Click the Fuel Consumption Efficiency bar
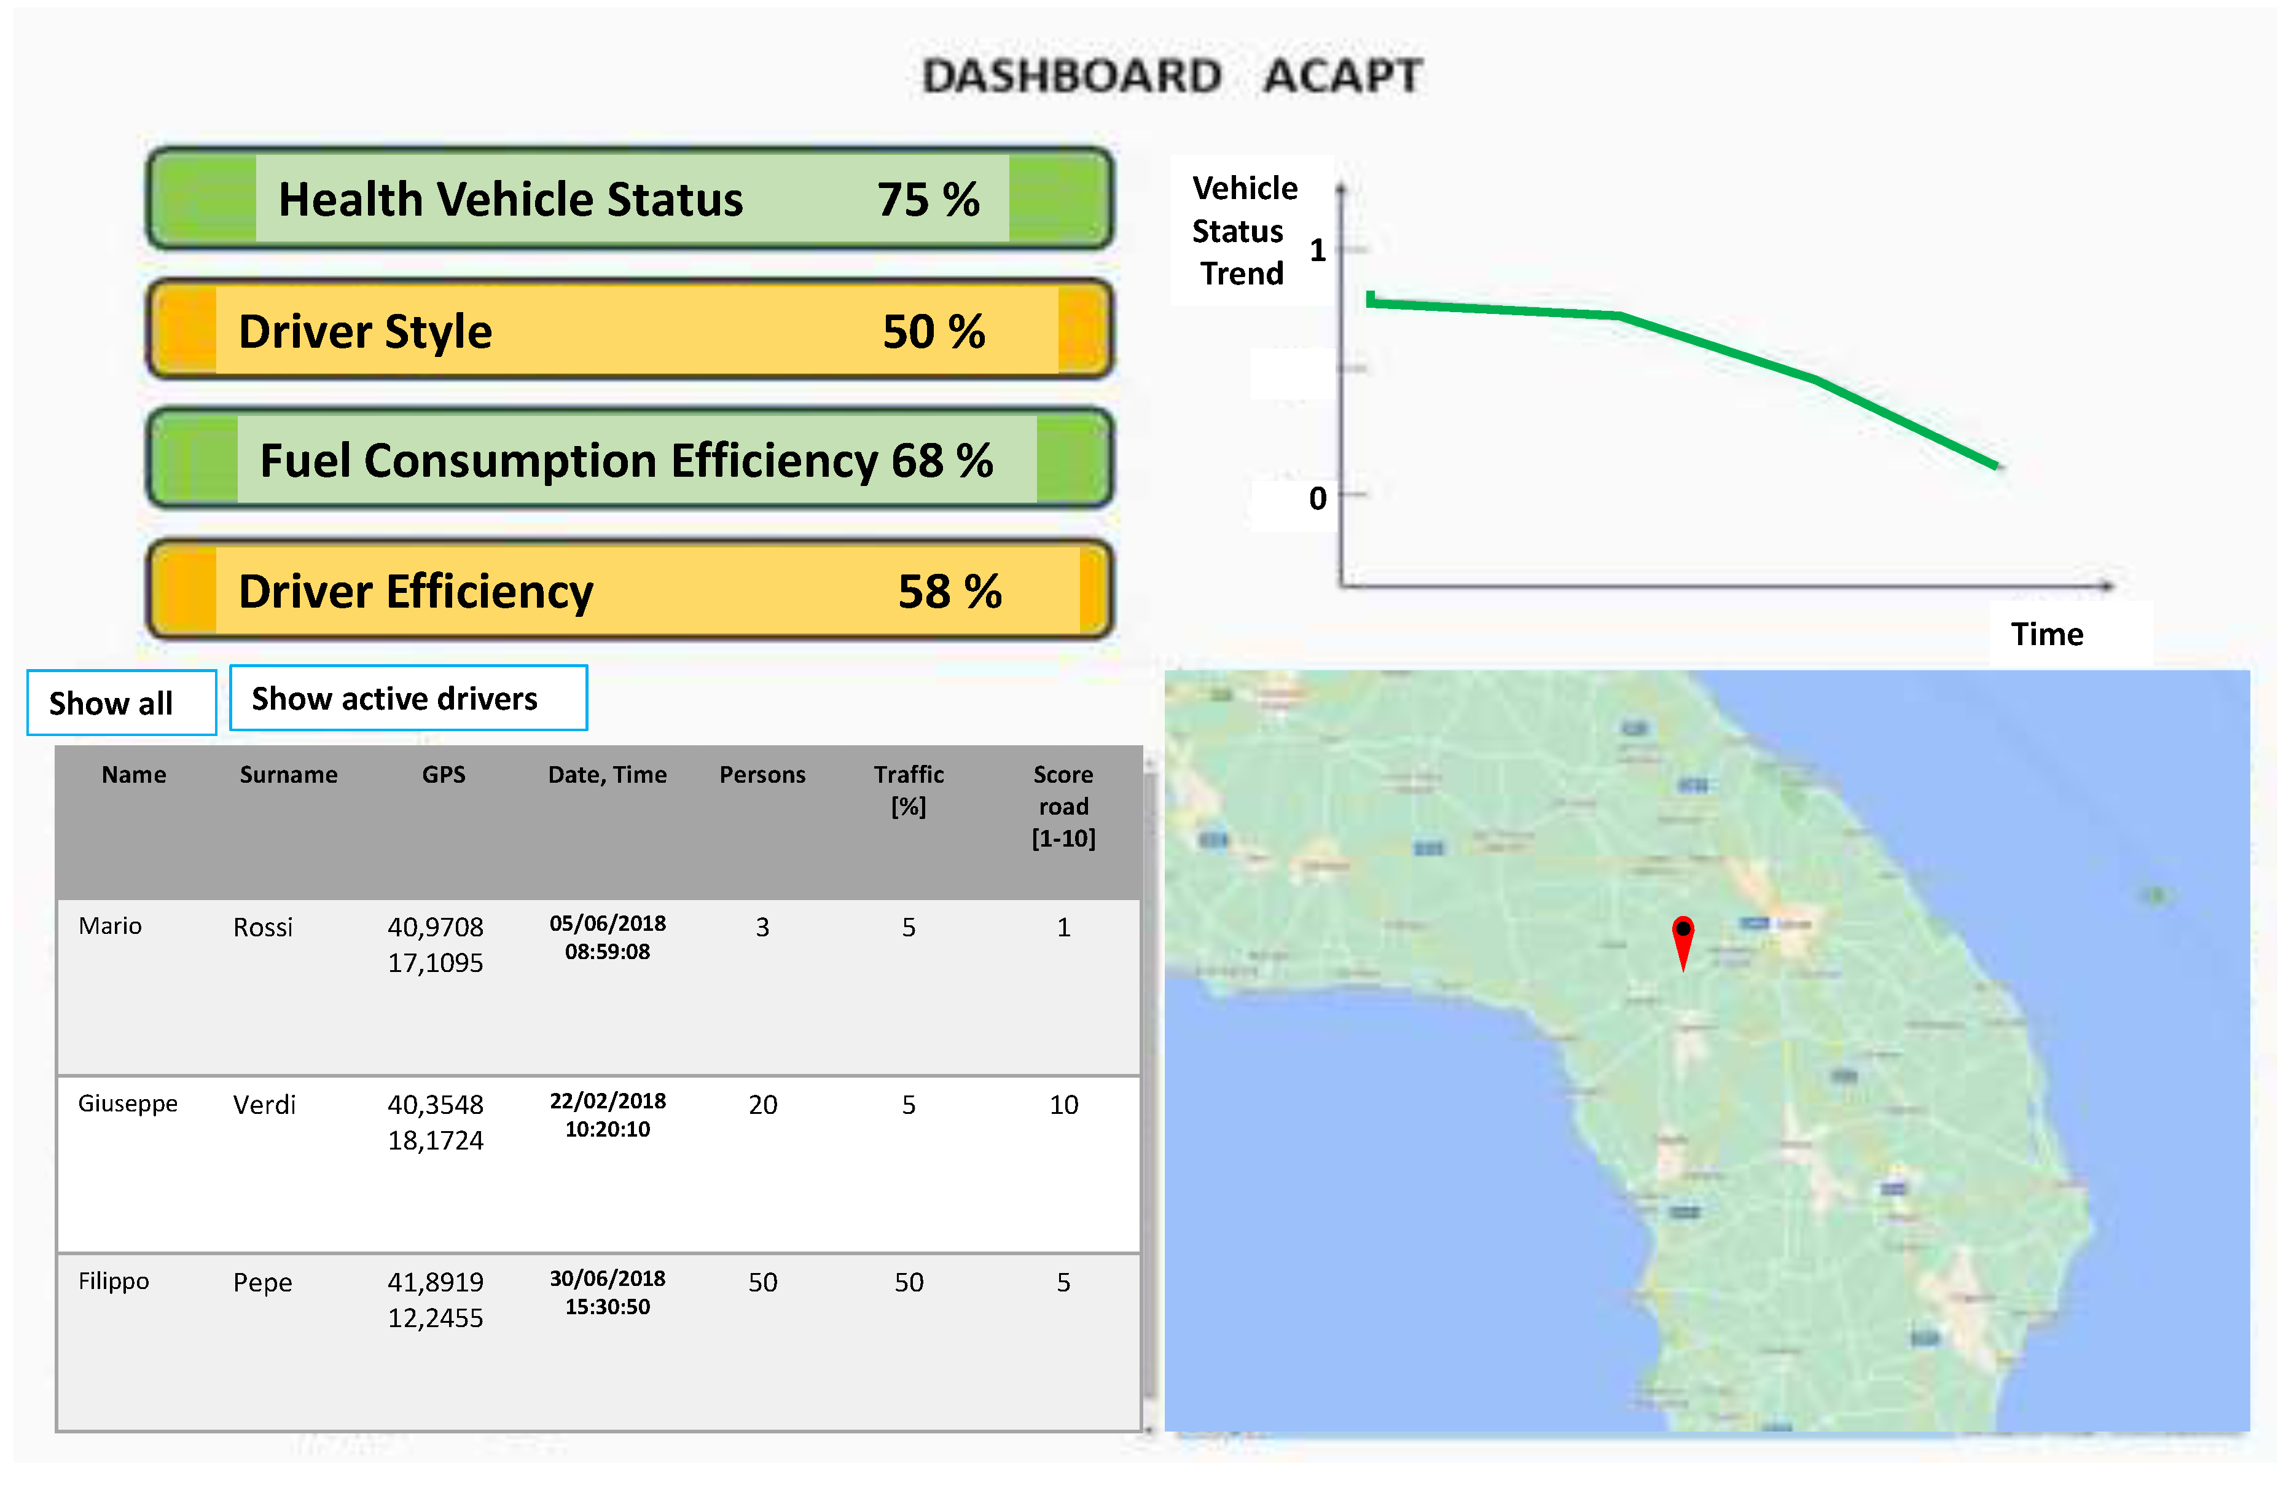 [630, 460]
